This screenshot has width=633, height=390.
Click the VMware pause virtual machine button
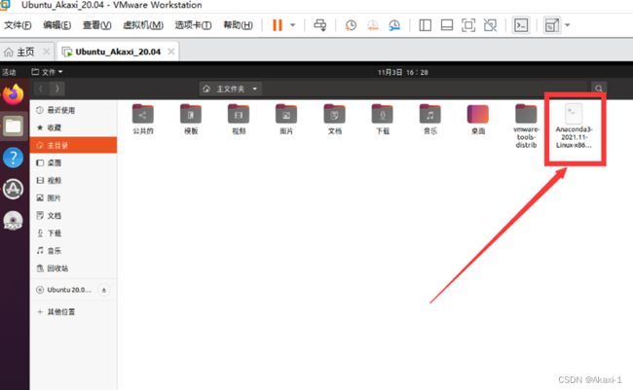tap(277, 24)
